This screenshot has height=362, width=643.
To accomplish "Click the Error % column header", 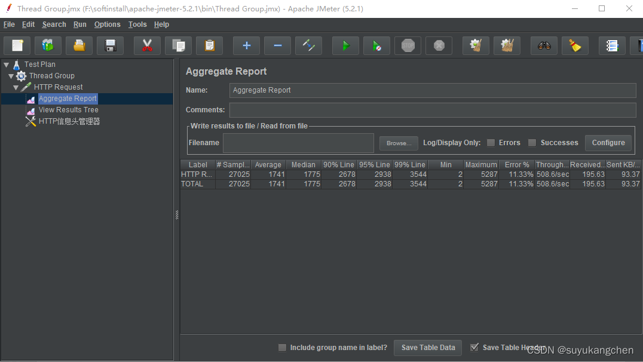I will tap(517, 164).
